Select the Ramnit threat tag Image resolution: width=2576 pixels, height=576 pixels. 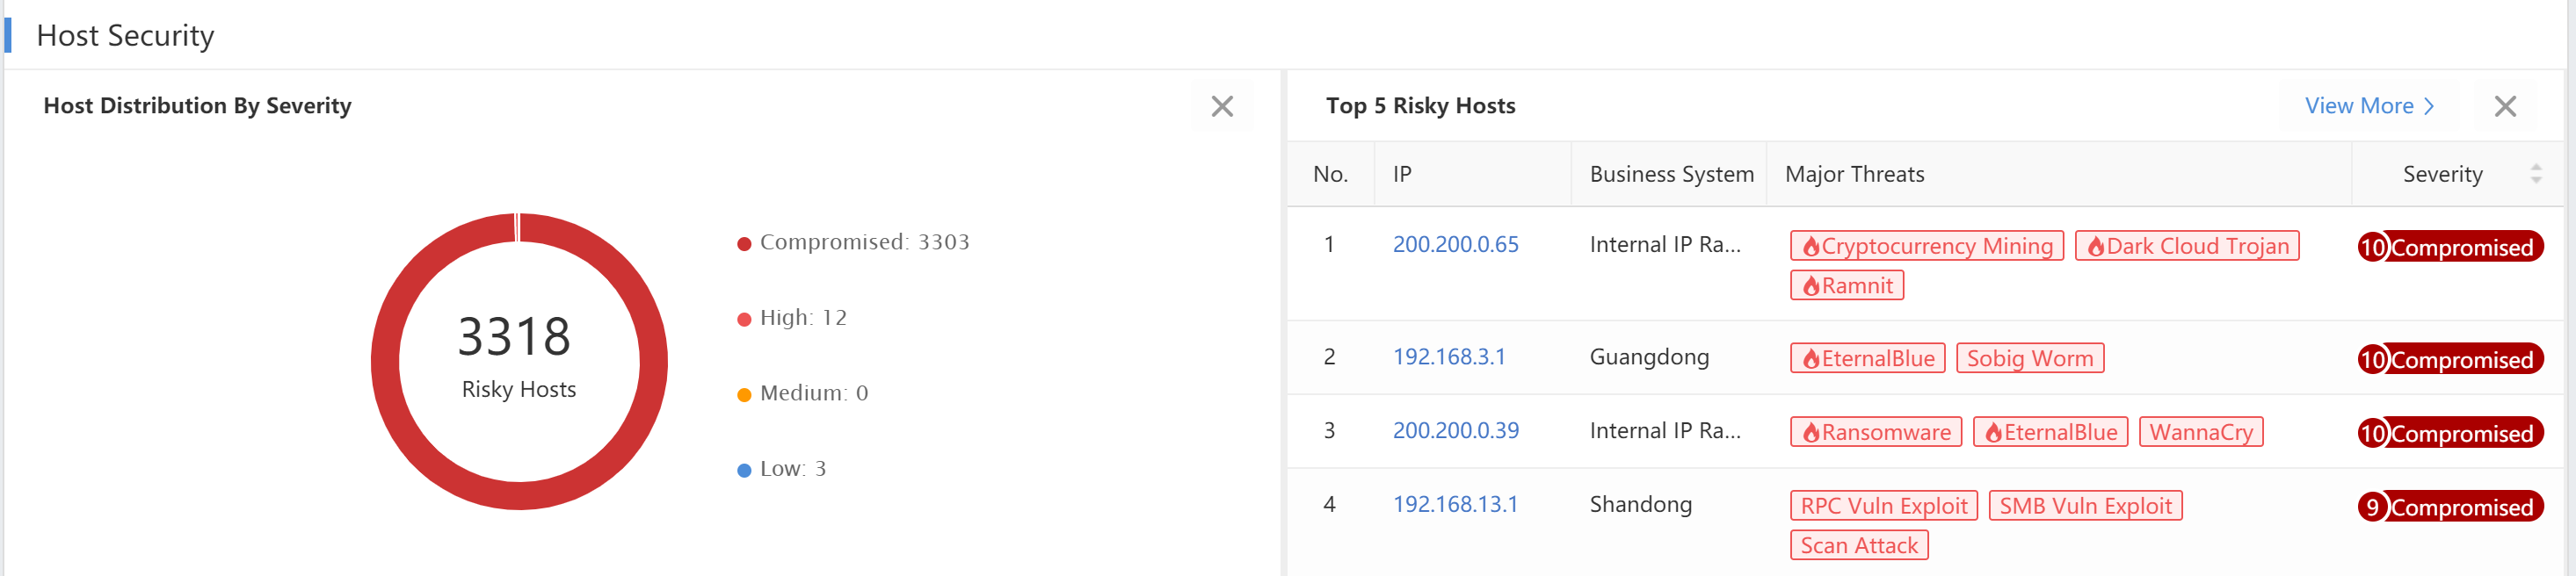tap(1846, 286)
